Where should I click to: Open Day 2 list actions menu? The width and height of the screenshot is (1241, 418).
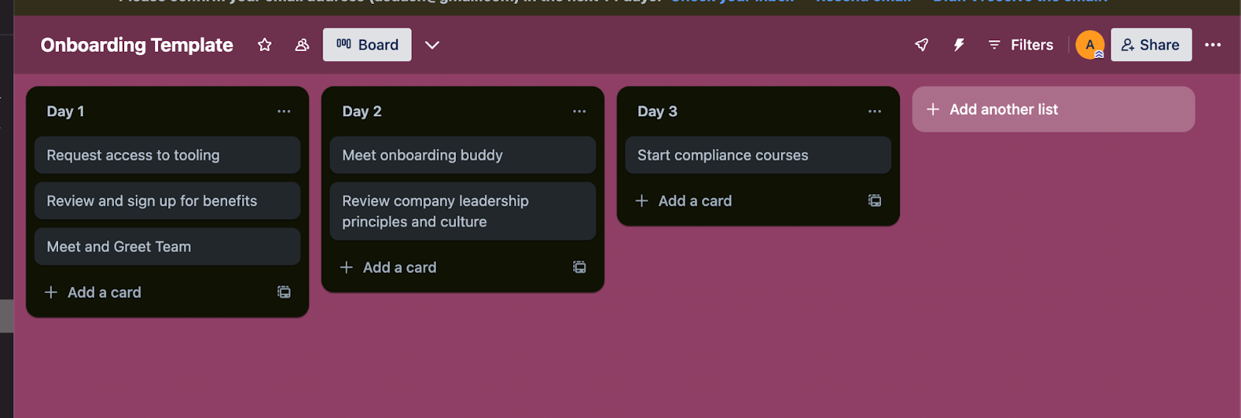click(x=579, y=111)
